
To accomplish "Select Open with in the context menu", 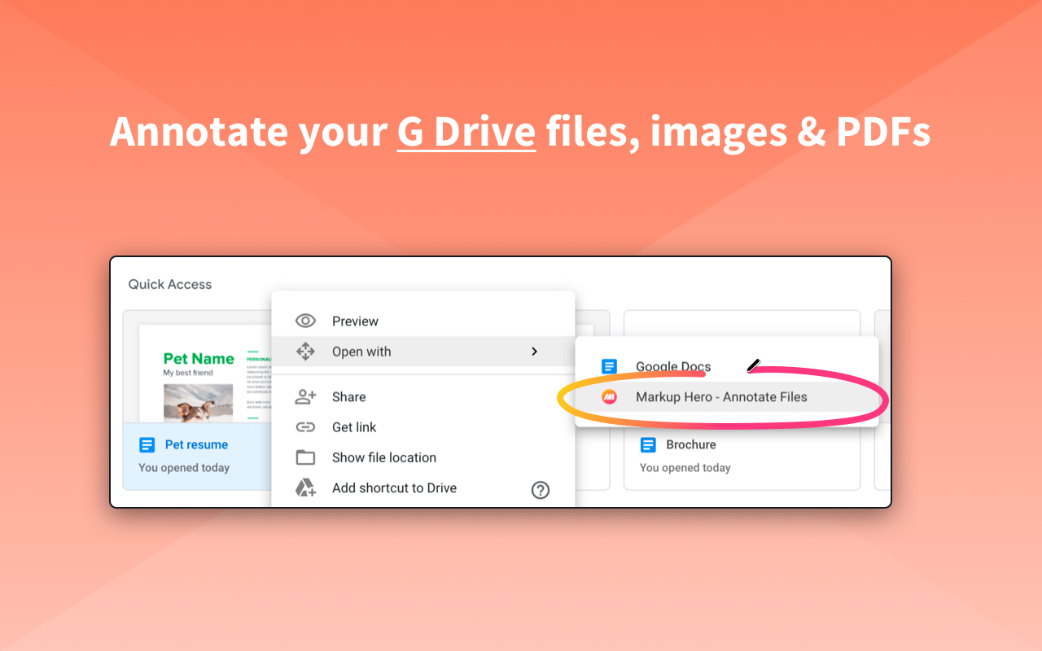I will click(x=423, y=352).
